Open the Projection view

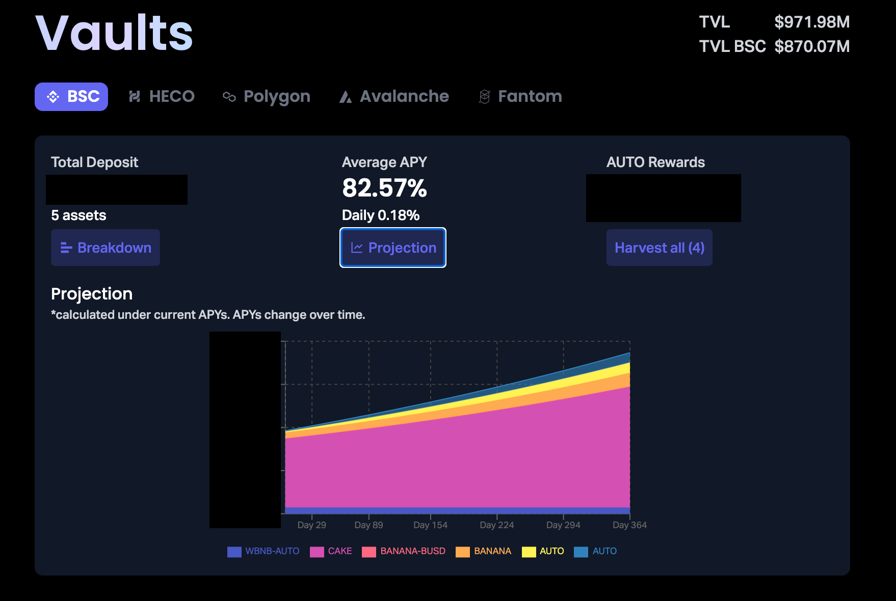pyautogui.click(x=392, y=248)
